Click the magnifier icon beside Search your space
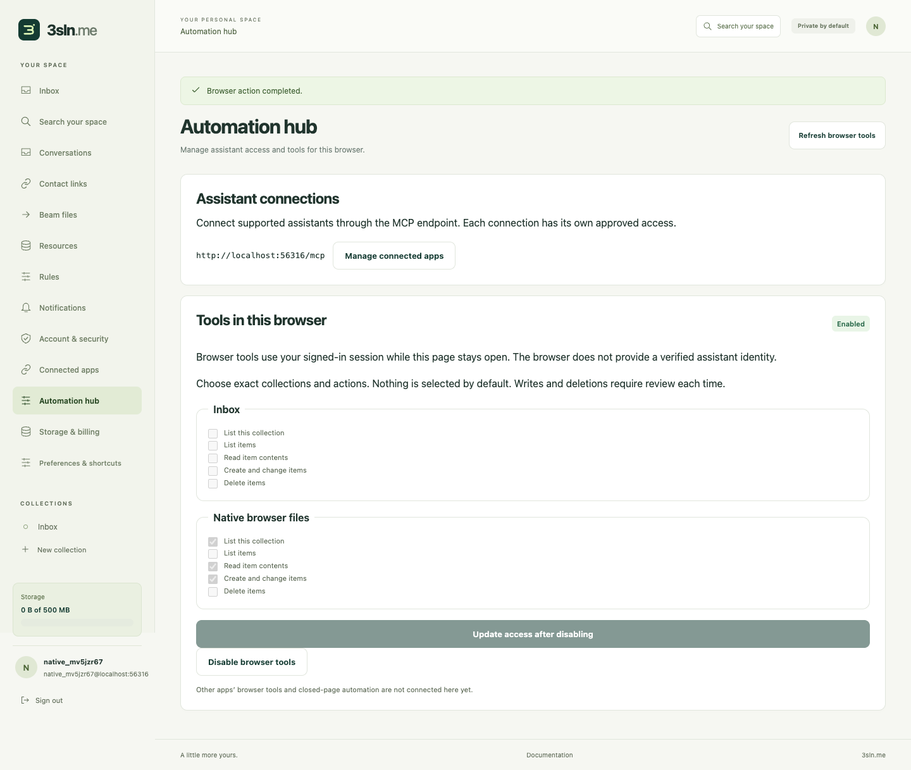 (26, 121)
